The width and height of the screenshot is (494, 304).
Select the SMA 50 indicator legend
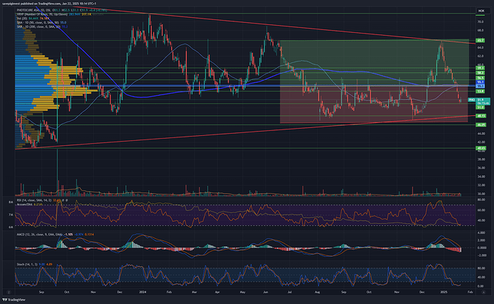tap(42, 22)
